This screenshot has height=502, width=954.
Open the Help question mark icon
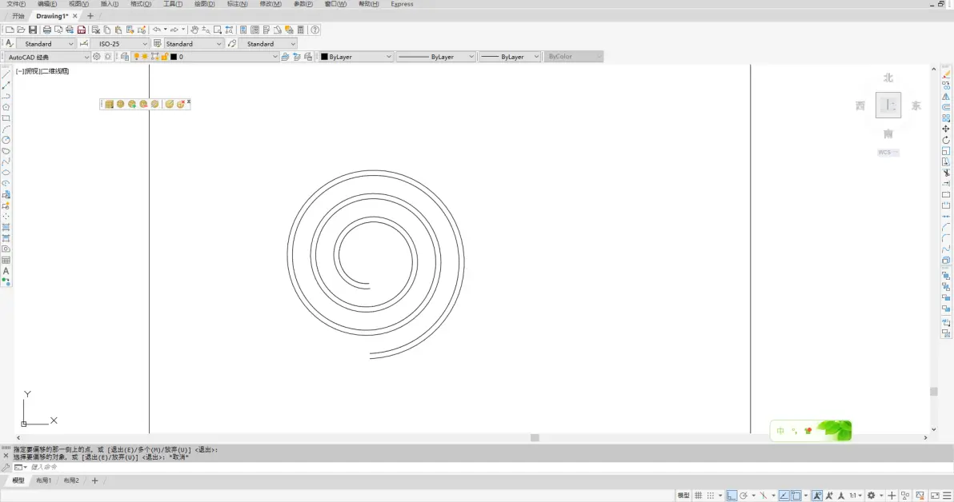pos(315,30)
